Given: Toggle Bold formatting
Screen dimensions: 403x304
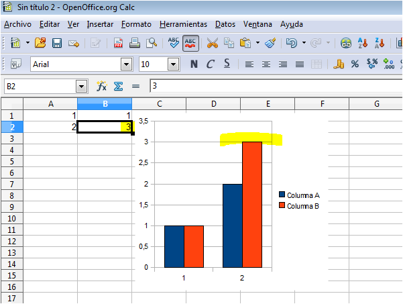Looking at the screenshot, I should (x=194, y=64).
